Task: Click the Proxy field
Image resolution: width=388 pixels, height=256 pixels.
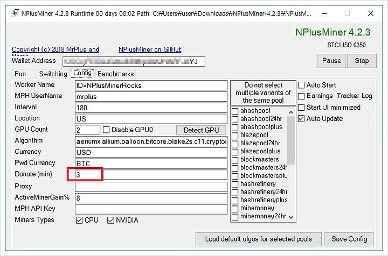Action: (151, 187)
